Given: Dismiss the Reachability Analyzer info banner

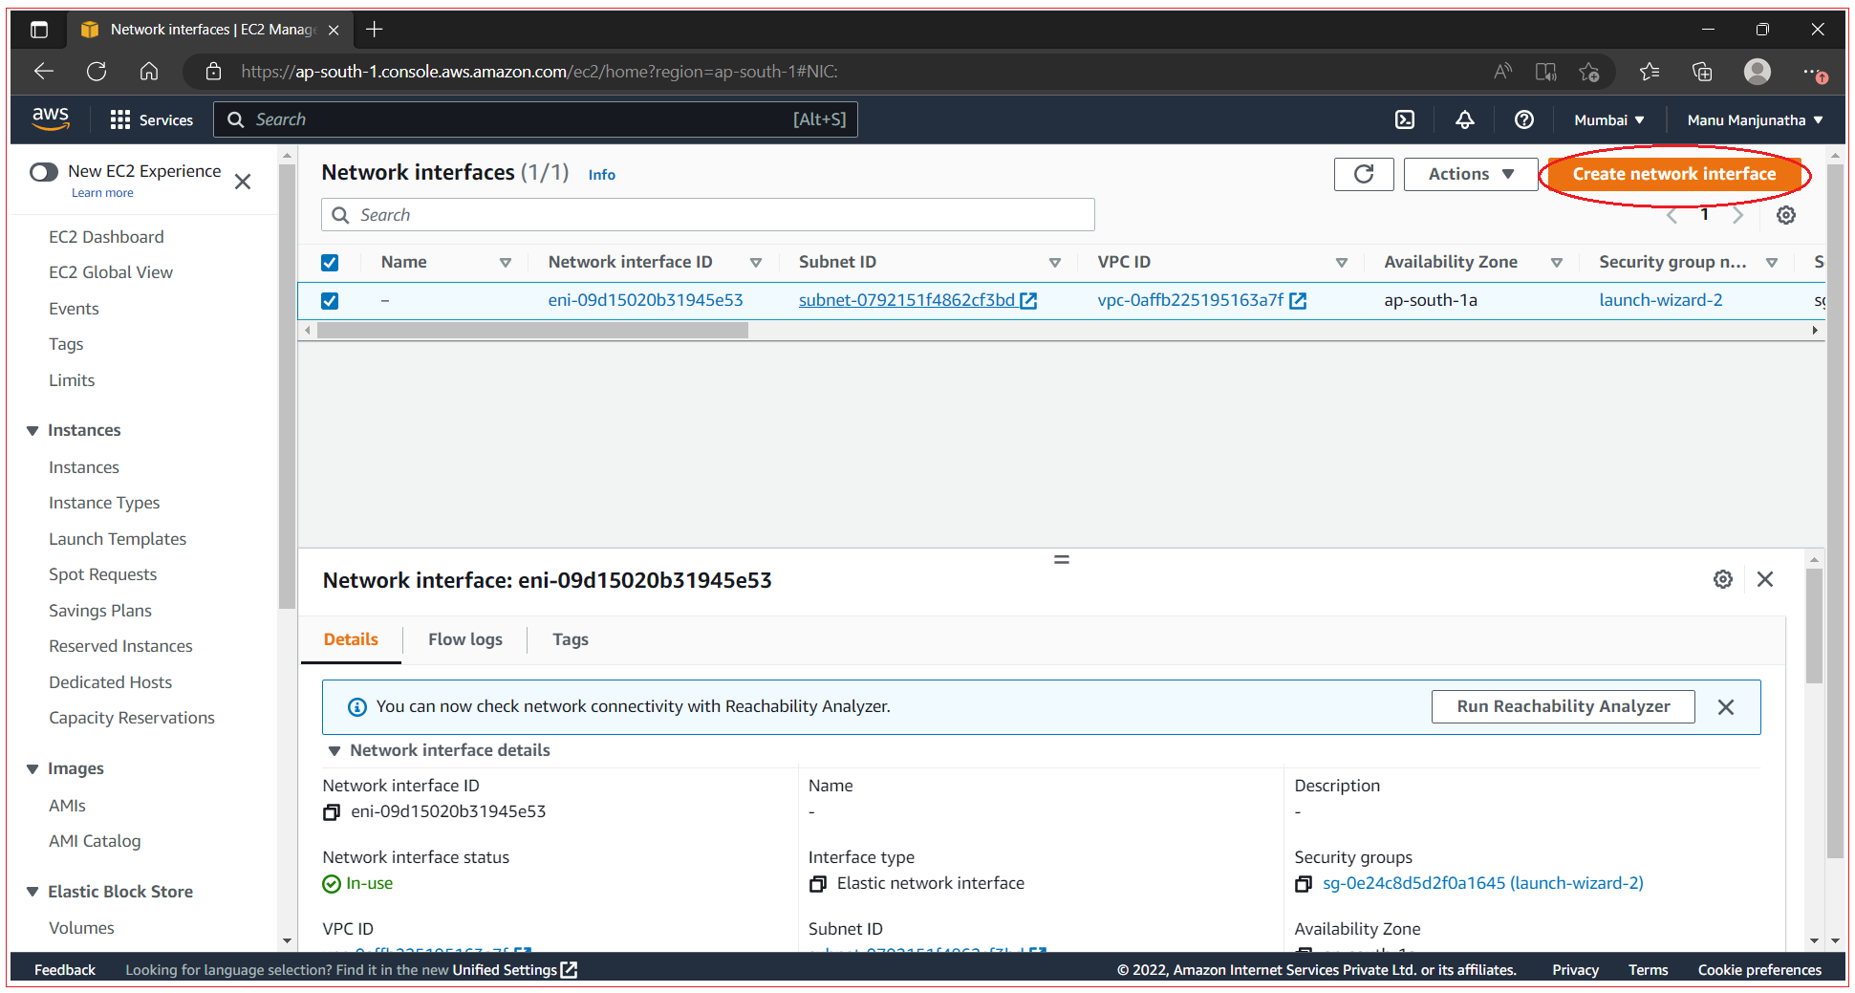Looking at the screenshot, I should (x=1725, y=707).
